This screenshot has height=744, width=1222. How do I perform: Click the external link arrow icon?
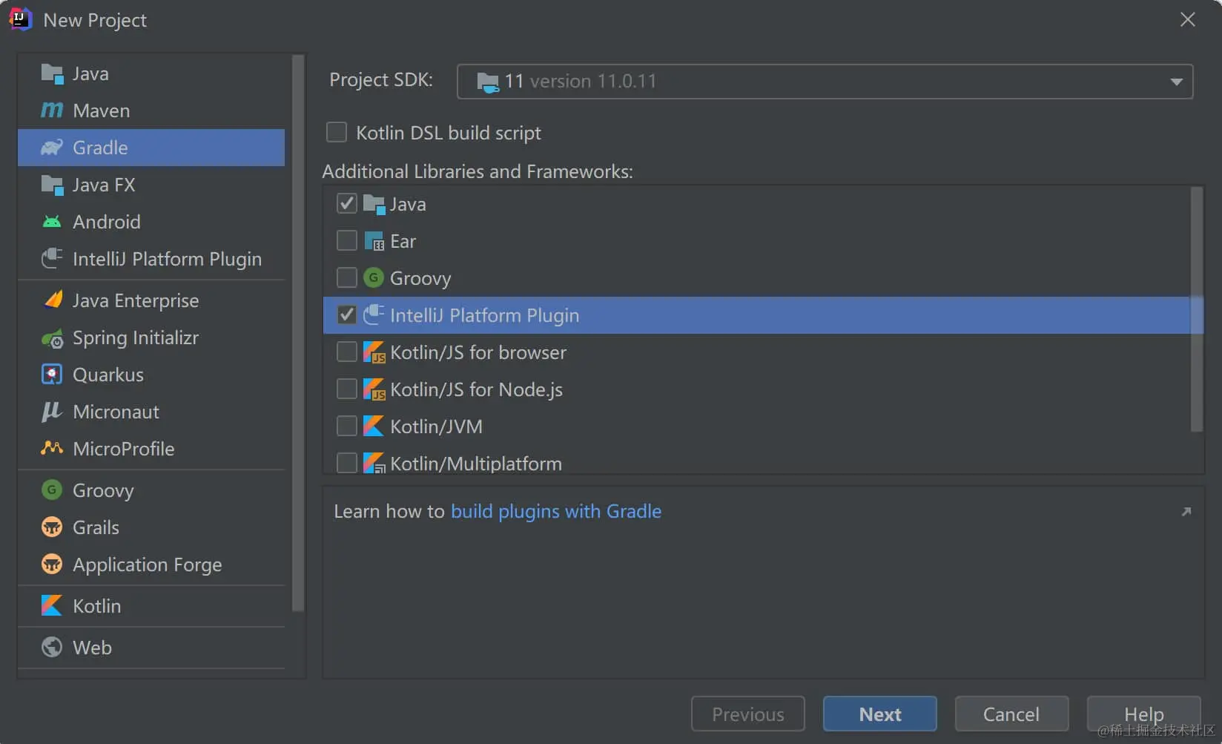tap(1186, 512)
